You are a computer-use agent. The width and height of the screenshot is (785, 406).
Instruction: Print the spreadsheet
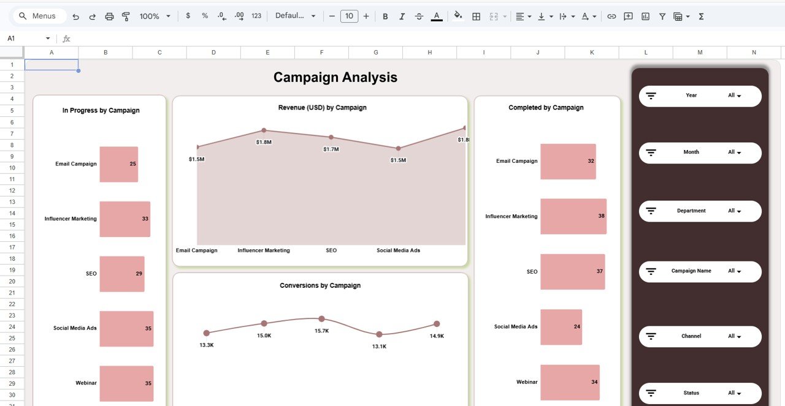pos(109,16)
